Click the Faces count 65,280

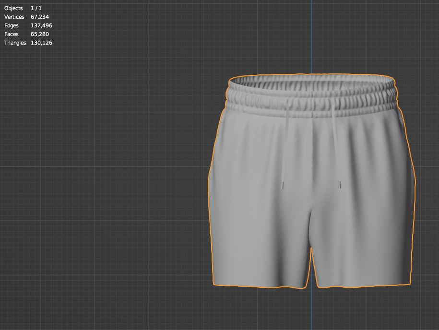(x=40, y=34)
